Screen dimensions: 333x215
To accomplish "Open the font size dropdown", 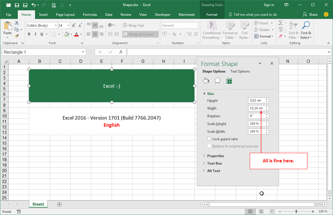I will click(68, 25).
